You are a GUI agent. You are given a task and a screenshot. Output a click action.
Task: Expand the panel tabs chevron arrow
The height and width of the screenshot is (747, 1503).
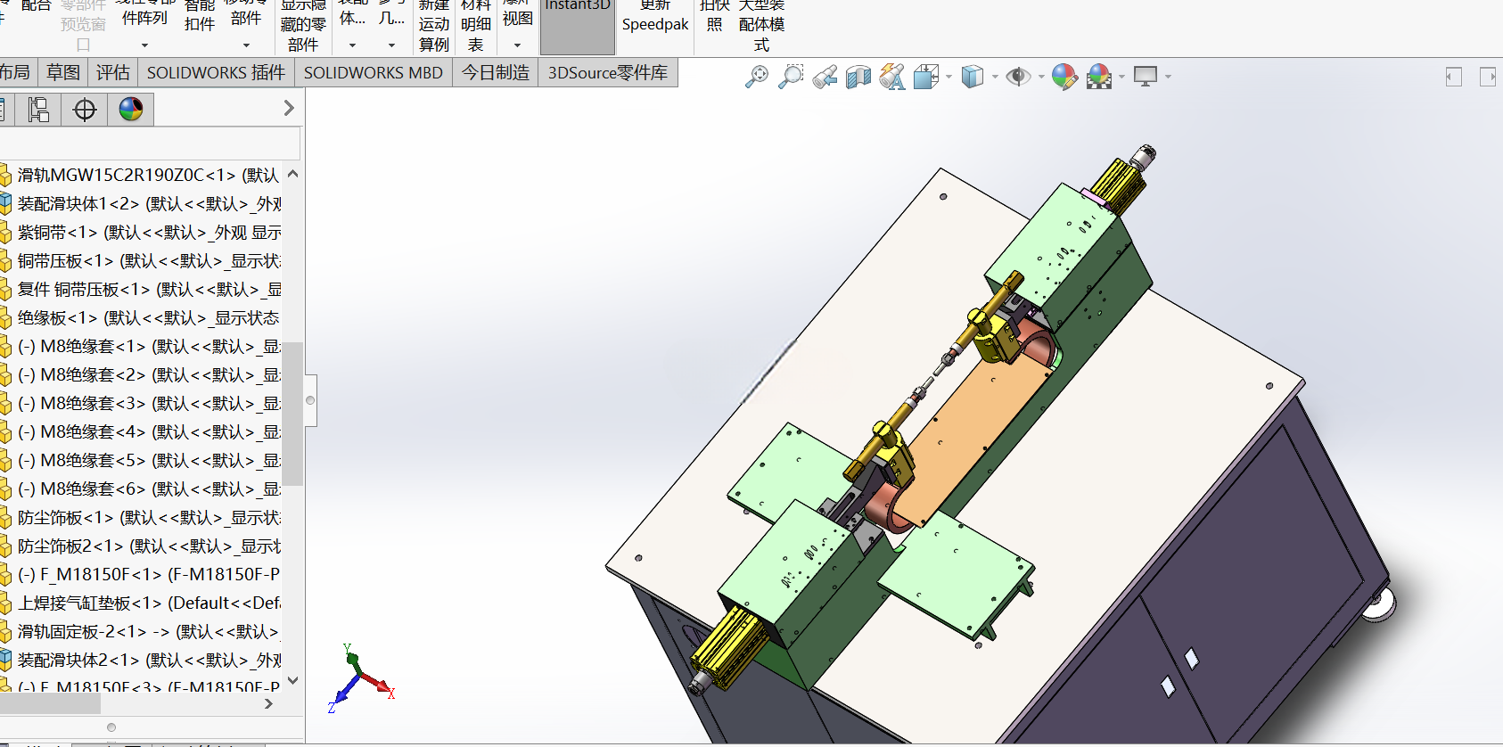[x=289, y=108]
